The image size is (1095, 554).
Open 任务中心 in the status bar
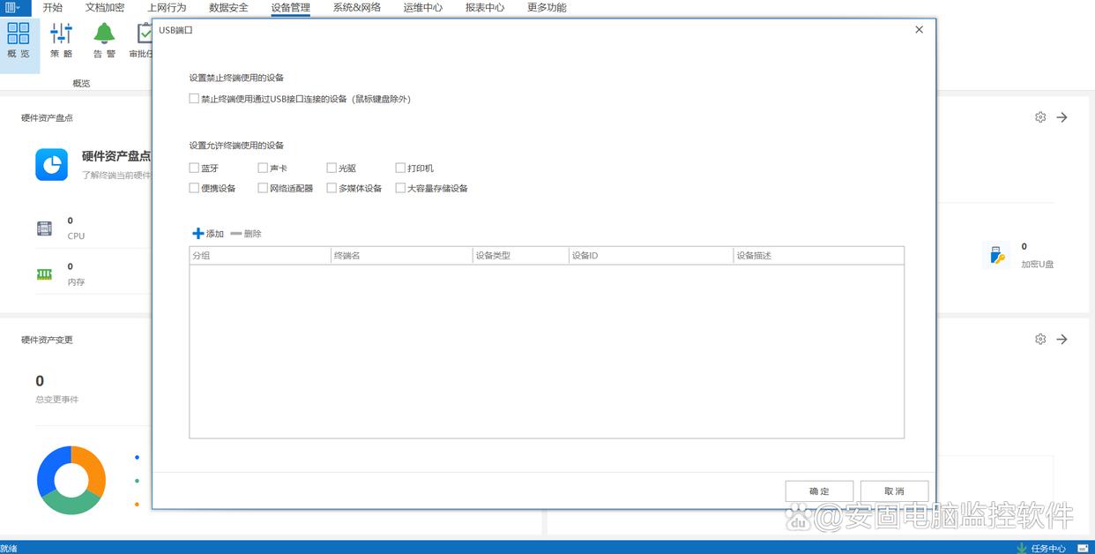coord(1041,548)
